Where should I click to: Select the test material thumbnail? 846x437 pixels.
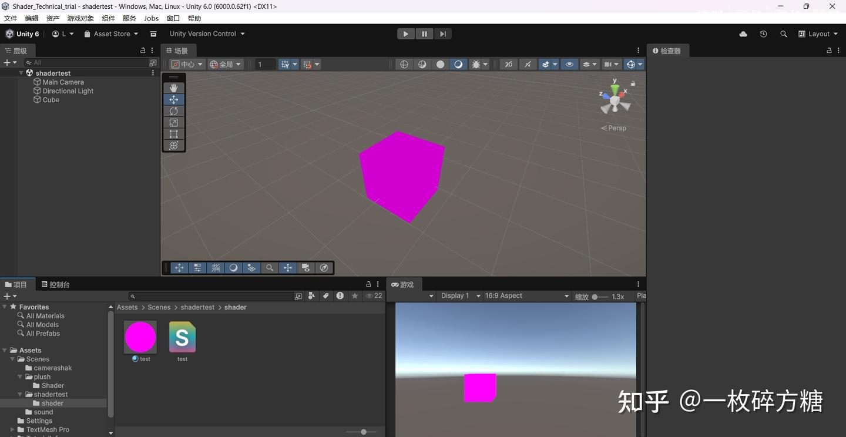pyautogui.click(x=140, y=337)
